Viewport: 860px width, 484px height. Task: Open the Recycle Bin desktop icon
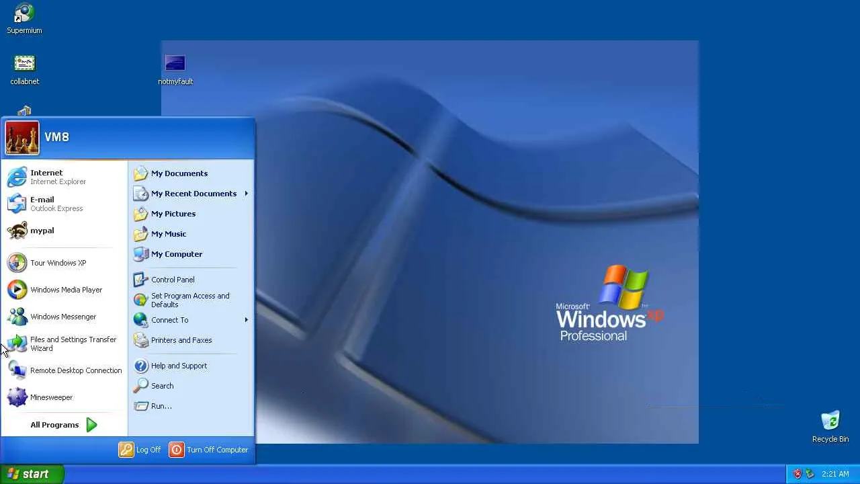coord(830,427)
